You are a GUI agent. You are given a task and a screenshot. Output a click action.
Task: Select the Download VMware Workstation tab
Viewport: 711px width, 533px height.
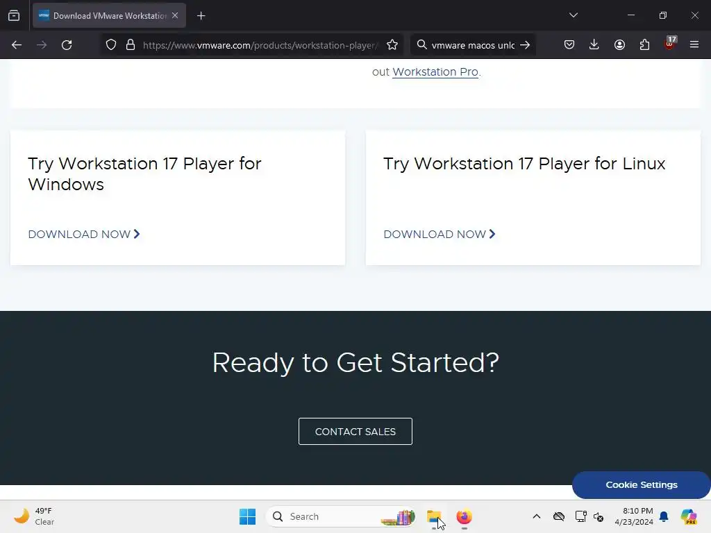pos(109,15)
